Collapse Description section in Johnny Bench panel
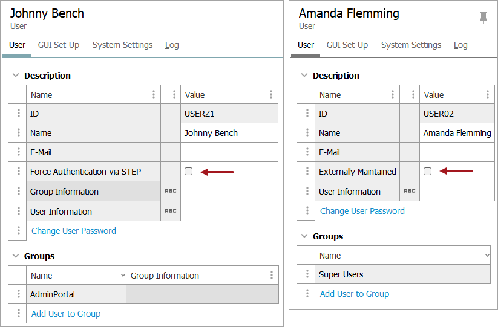This screenshot has height=327, width=498. point(15,75)
